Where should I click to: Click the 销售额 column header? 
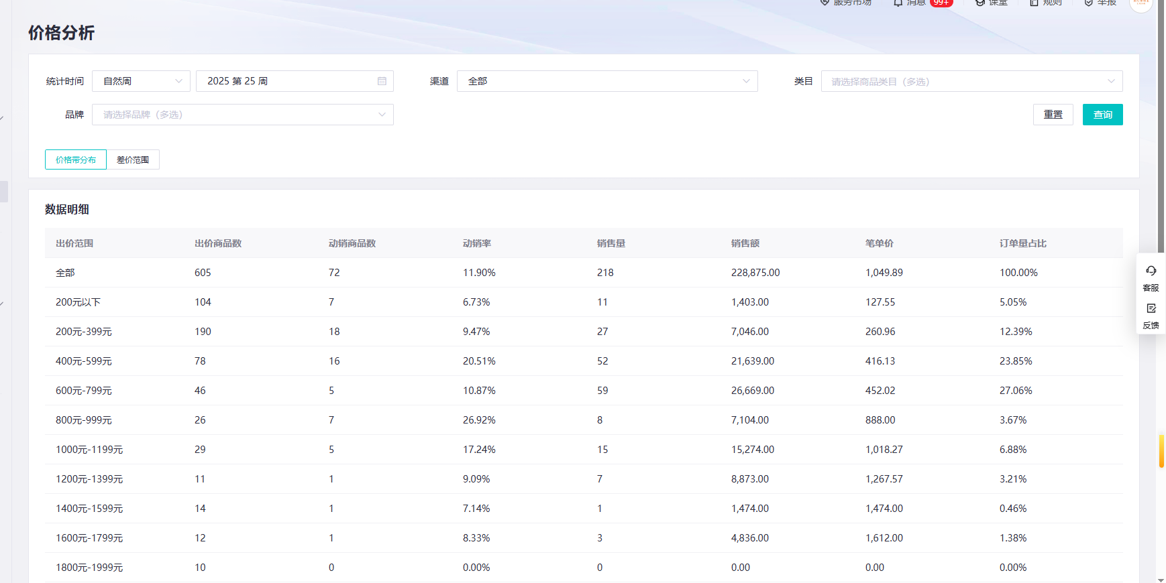pos(745,243)
